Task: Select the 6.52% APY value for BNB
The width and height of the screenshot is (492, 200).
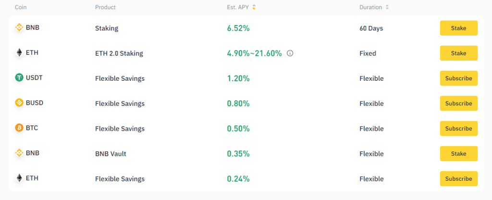Action: pos(238,28)
